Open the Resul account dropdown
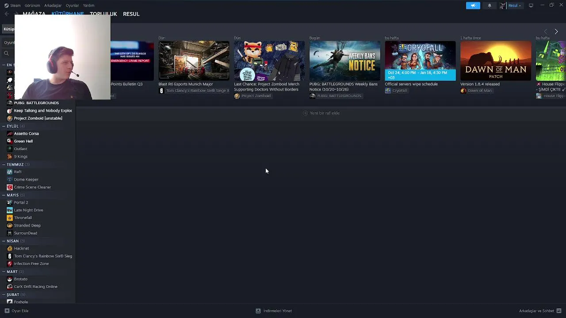Viewport: 566px width, 318px height. pos(515,5)
